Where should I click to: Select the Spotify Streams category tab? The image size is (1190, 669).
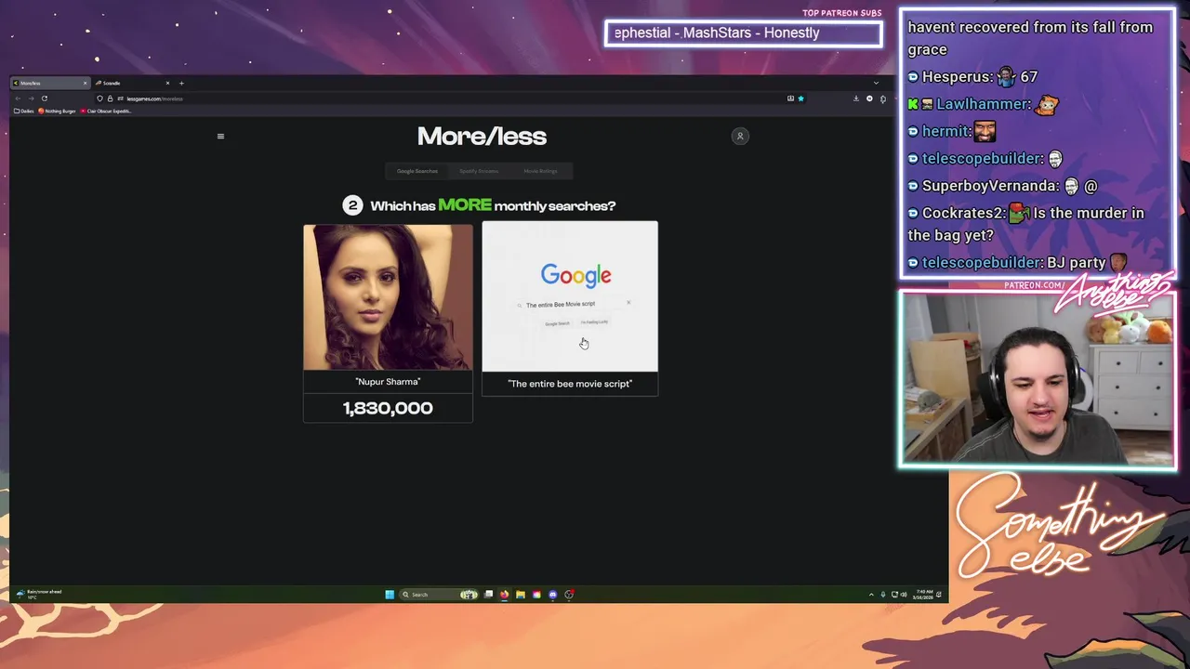[479, 171]
